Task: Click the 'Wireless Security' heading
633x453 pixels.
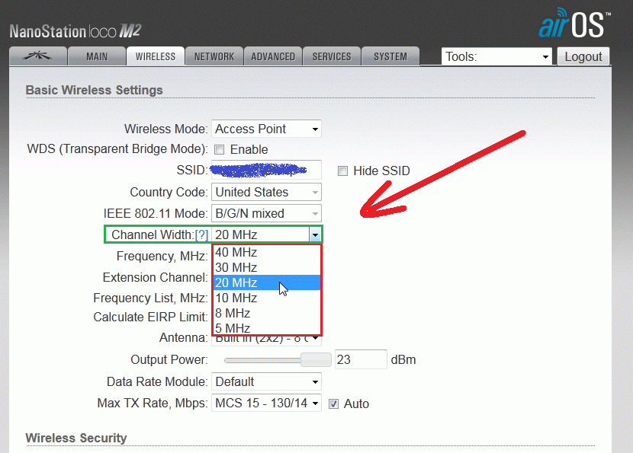Action: point(76,438)
